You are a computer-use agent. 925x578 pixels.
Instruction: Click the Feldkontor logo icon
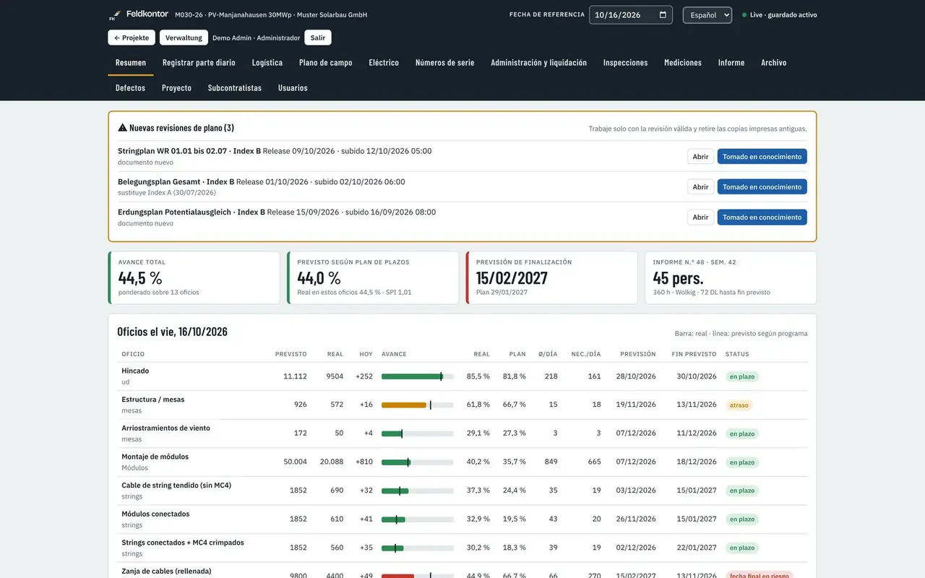pos(113,15)
